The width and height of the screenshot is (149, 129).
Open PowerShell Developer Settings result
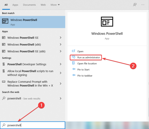coord(33,64)
